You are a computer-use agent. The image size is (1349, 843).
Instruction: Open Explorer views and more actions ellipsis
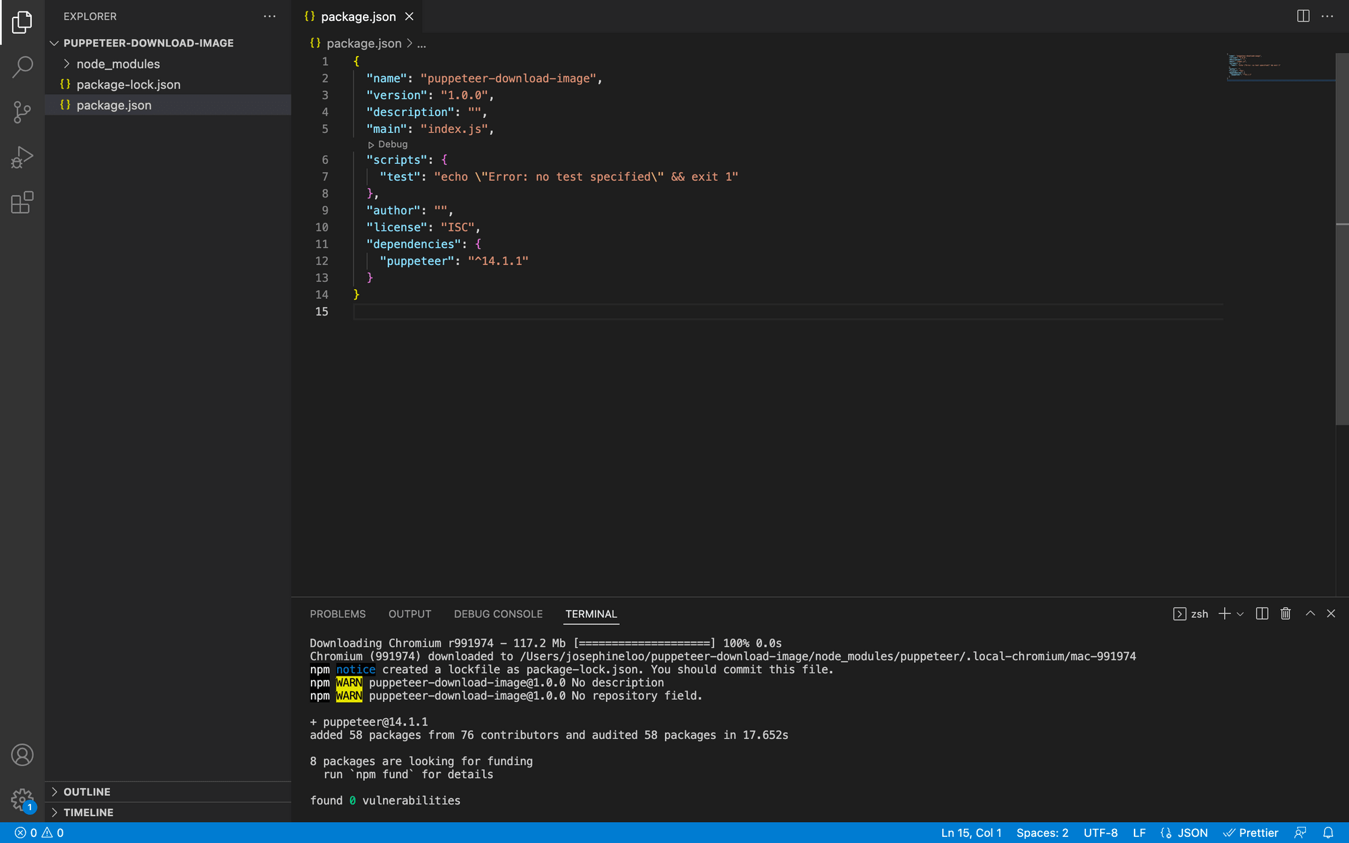[x=270, y=16]
